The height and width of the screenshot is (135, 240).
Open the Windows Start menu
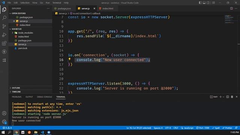coord(3,132)
